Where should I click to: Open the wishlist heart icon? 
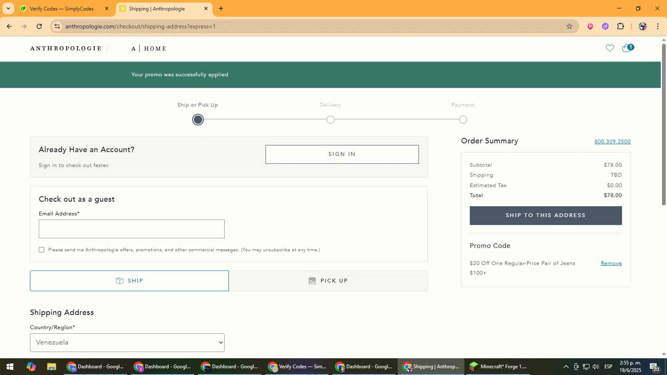click(x=610, y=48)
